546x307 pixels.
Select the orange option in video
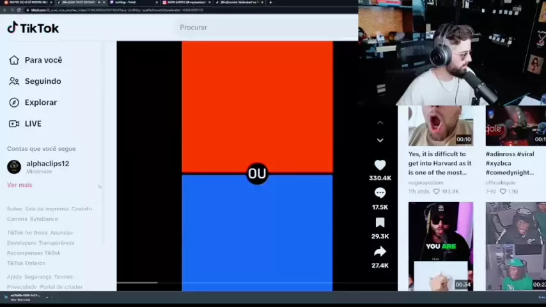(257, 106)
